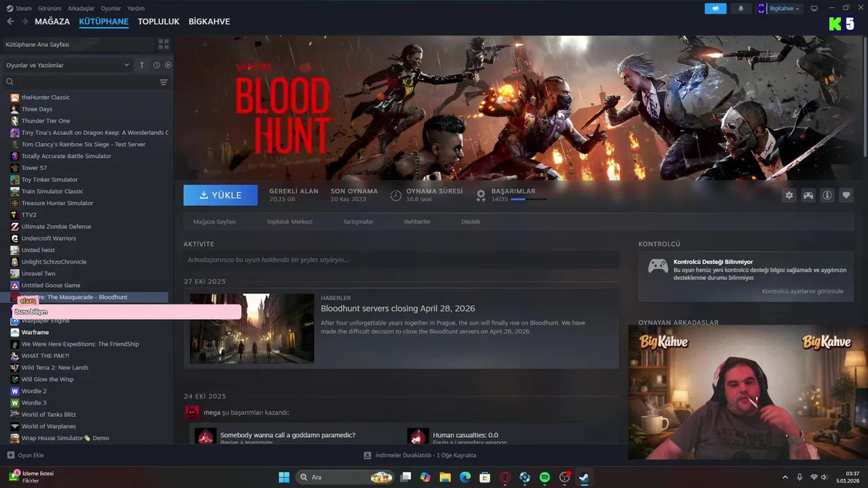Open Microsoft Edge from taskbar
Screen dimensions: 868x488
click(x=465, y=477)
